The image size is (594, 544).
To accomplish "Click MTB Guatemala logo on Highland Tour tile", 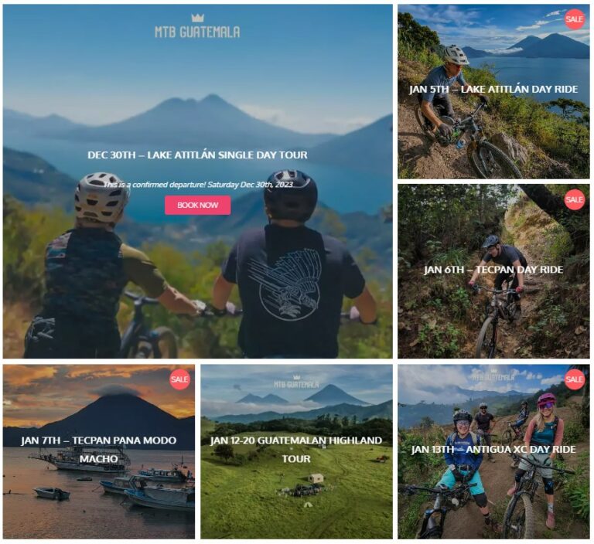I will point(296,382).
